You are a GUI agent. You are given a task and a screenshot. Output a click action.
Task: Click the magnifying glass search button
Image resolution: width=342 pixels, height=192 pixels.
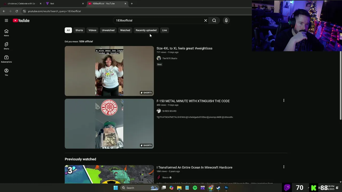[x=214, y=21]
